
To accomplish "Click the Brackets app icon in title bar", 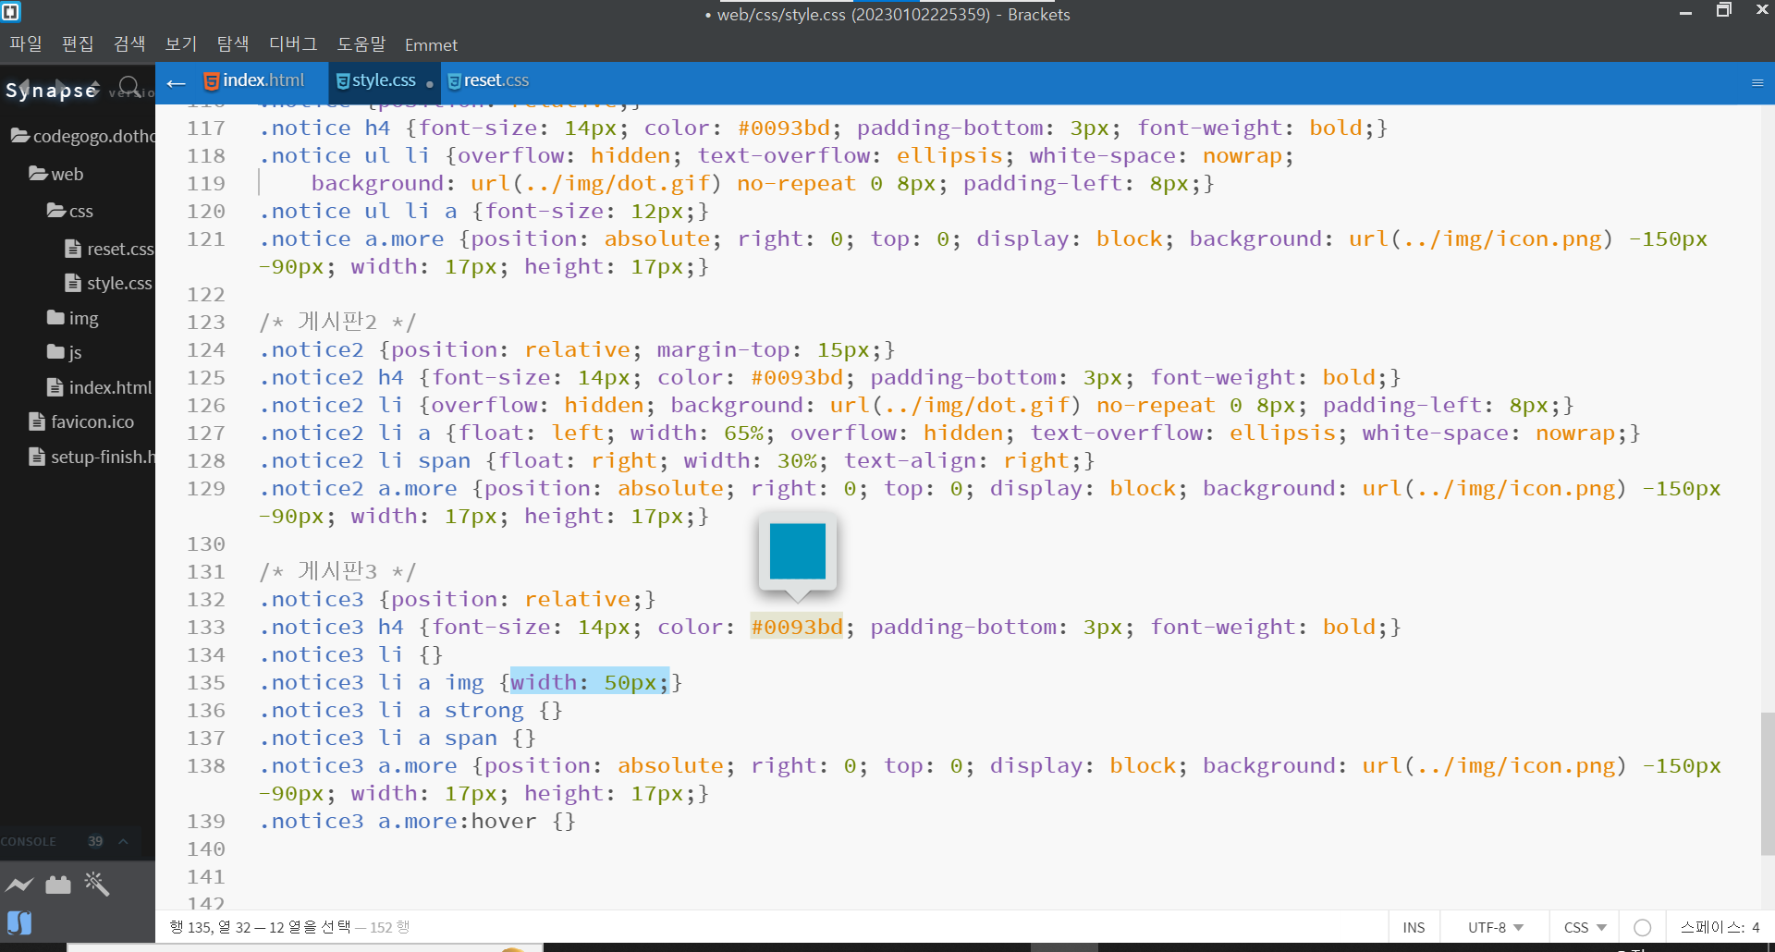I will (x=11, y=12).
